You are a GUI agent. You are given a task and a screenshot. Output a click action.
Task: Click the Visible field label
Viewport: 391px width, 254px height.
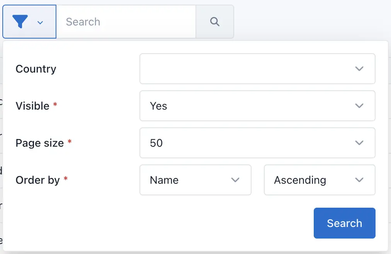tap(32, 106)
